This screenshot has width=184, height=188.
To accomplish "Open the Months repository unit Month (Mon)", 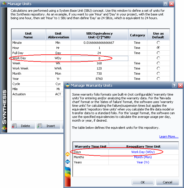I will [x=143, y=157].
